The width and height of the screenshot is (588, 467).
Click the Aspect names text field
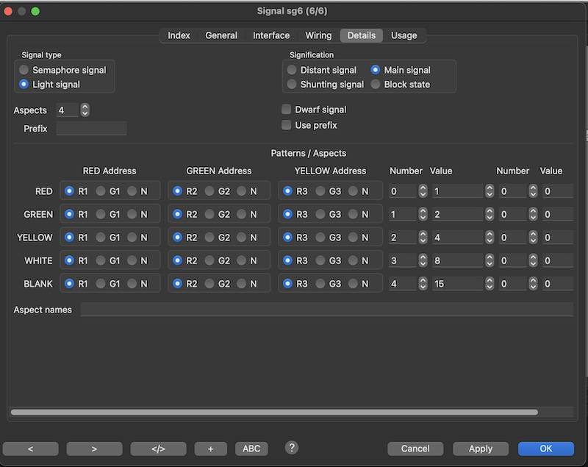(x=326, y=310)
